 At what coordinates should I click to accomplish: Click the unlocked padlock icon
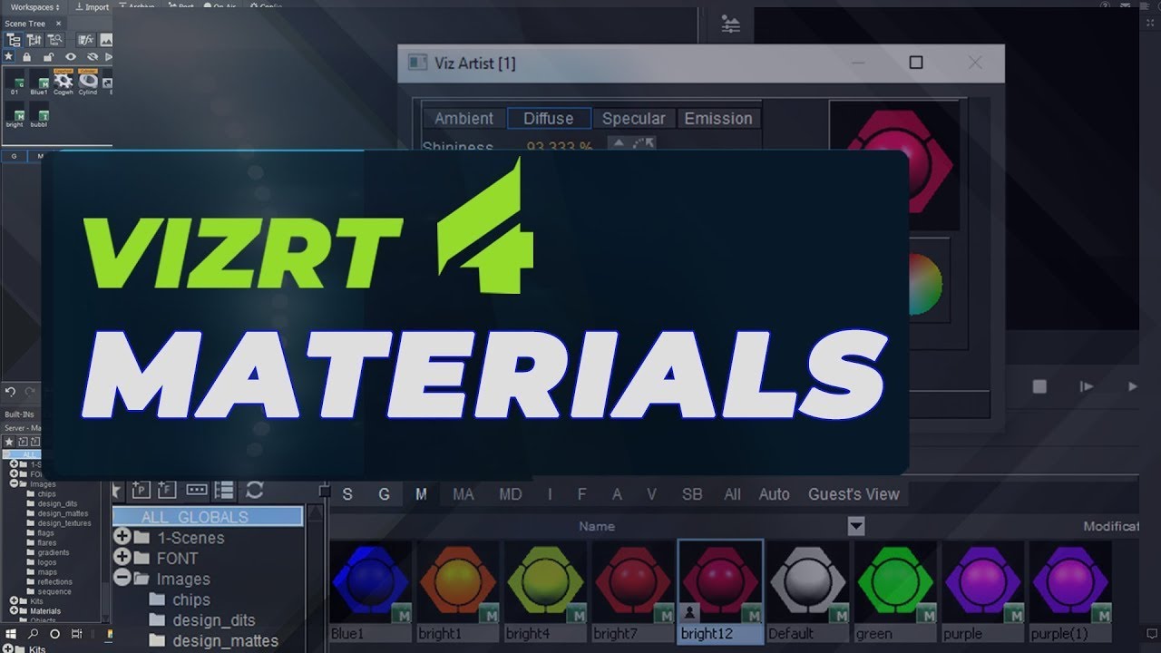(x=48, y=57)
